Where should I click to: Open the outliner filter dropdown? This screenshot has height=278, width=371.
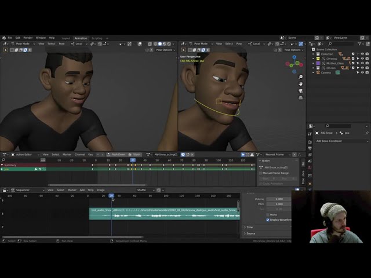(361, 44)
